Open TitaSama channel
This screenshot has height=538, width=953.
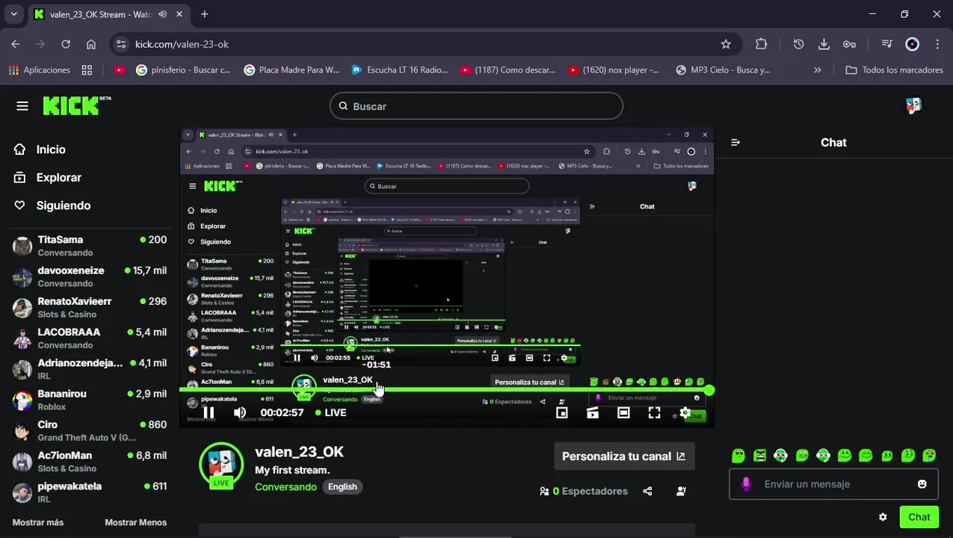coord(90,246)
